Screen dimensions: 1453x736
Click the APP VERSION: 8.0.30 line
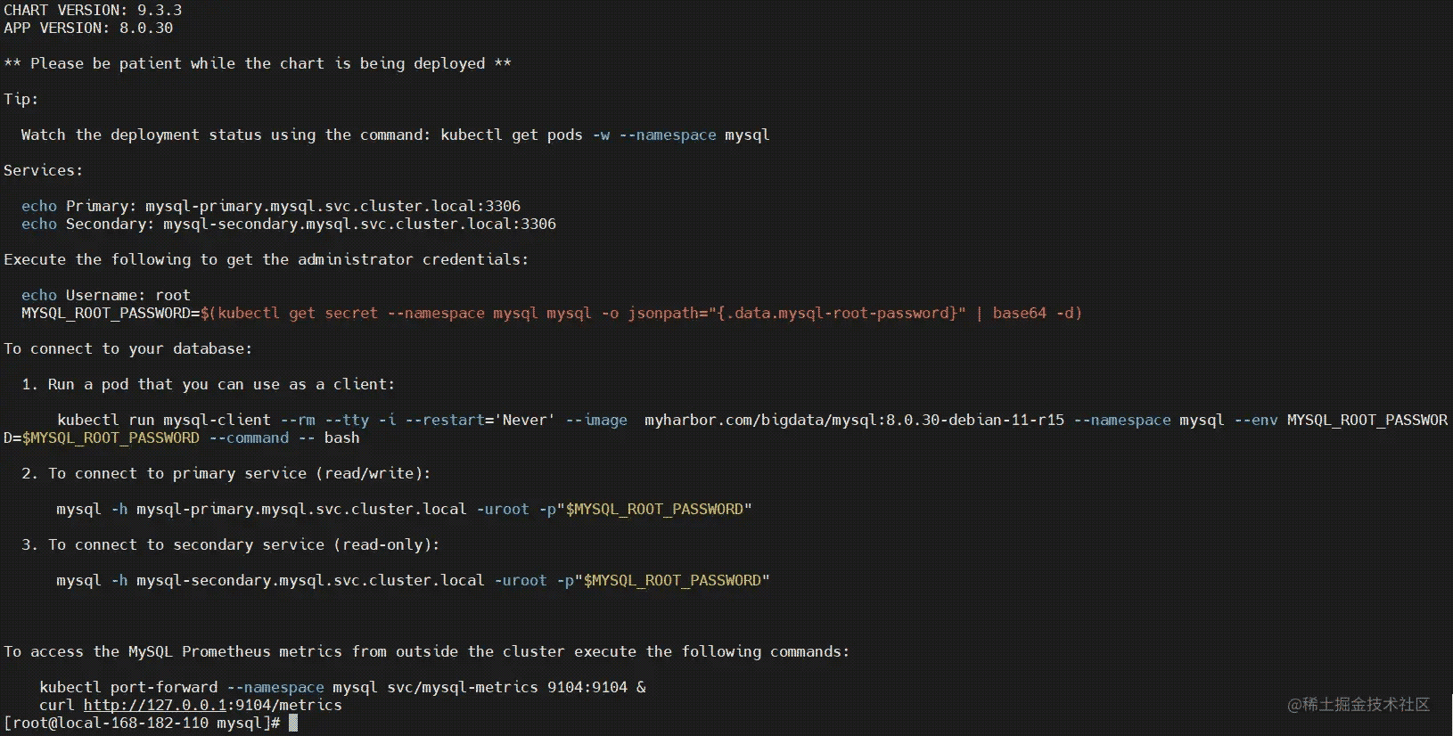[x=88, y=28]
